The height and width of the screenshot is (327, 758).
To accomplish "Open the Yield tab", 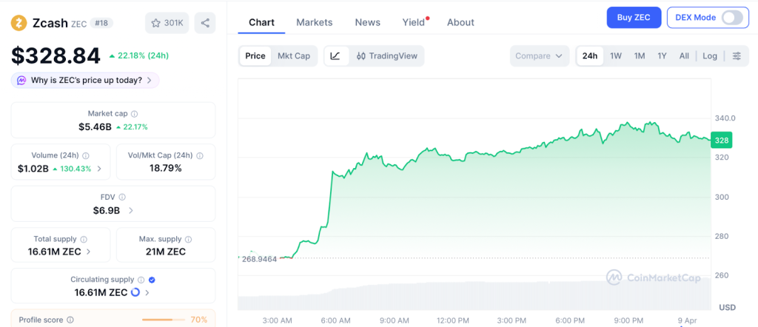I will tap(414, 22).
